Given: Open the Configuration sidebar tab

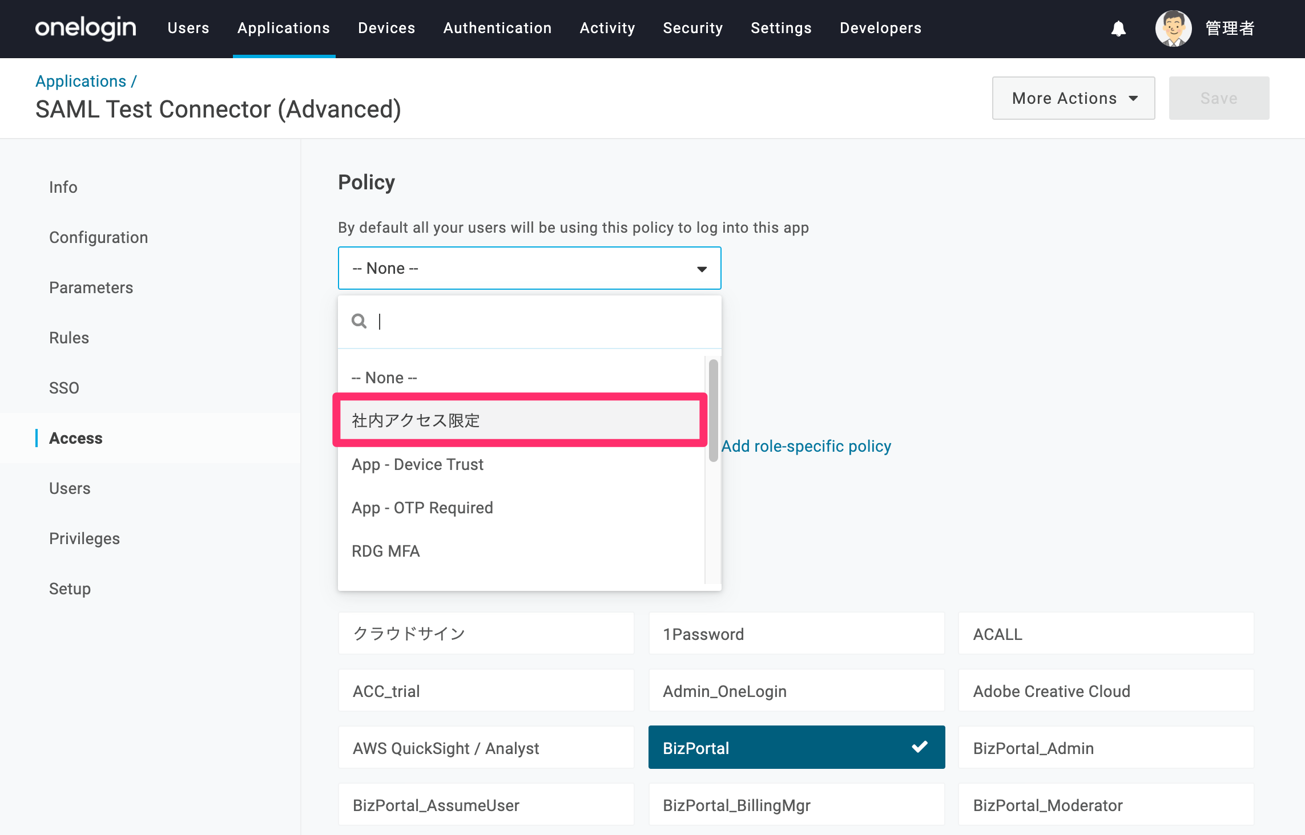Looking at the screenshot, I should point(99,237).
